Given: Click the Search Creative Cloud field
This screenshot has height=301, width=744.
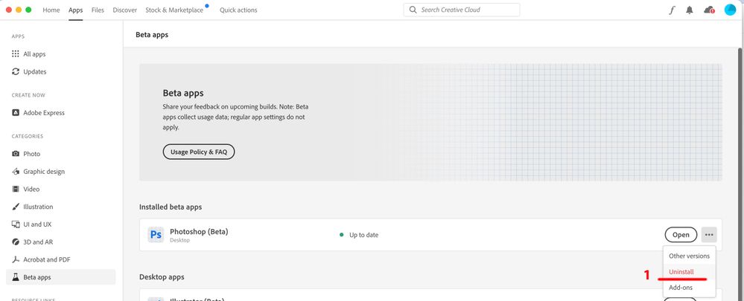Looking at the screenshot, I should (x=461, y=10).
